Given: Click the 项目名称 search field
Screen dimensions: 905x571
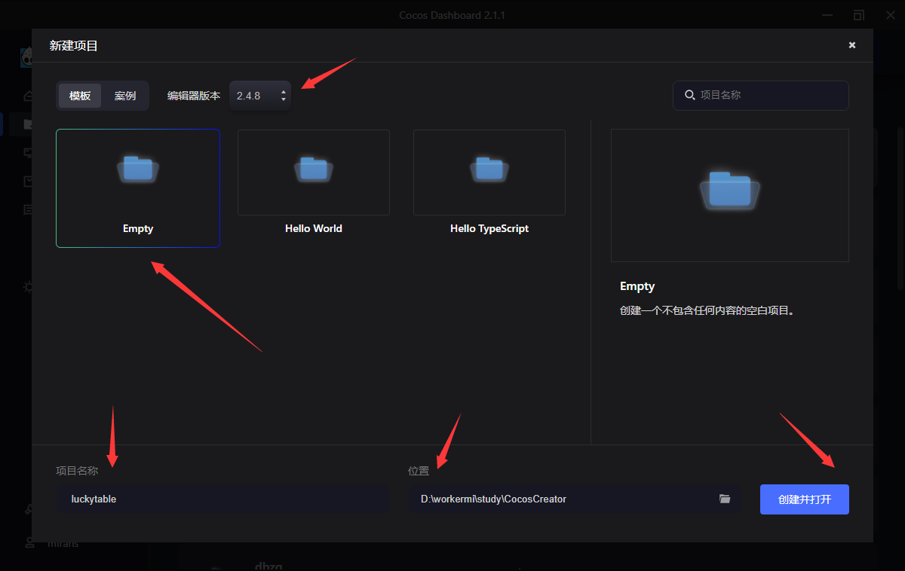Looking at the screenshot, I should pos(761,95).
